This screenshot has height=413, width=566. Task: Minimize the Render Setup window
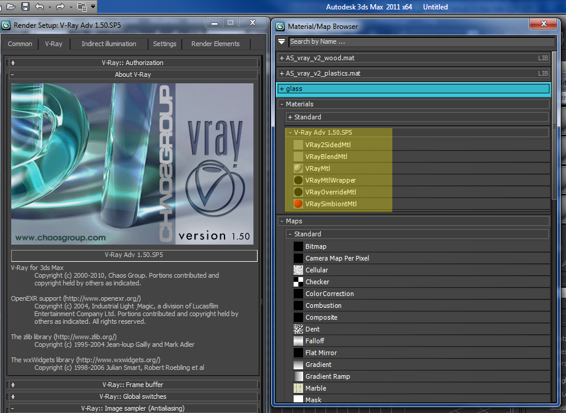pos(214,23)
